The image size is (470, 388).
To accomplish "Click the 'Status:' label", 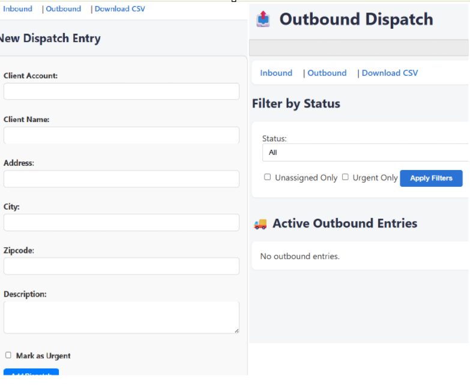I will tap(274, 139).
